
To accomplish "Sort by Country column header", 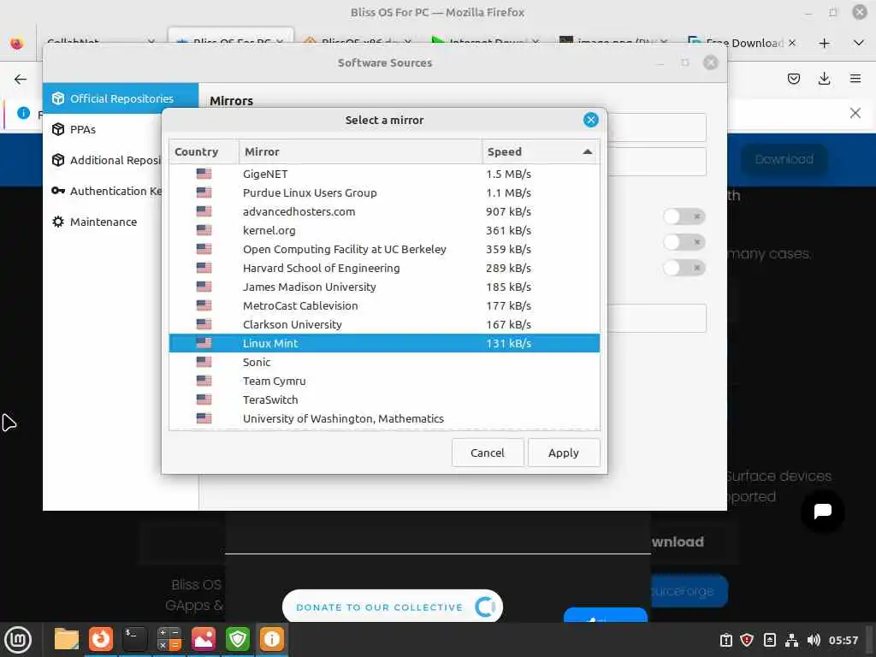I will click(x=204, y=151).
